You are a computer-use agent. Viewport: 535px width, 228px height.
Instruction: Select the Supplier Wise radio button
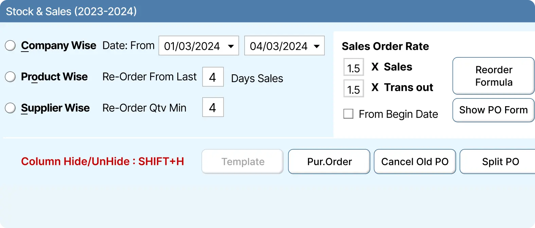point(10,108)
